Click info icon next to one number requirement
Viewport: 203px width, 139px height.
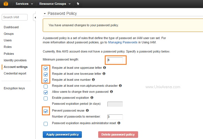[93, 80]
